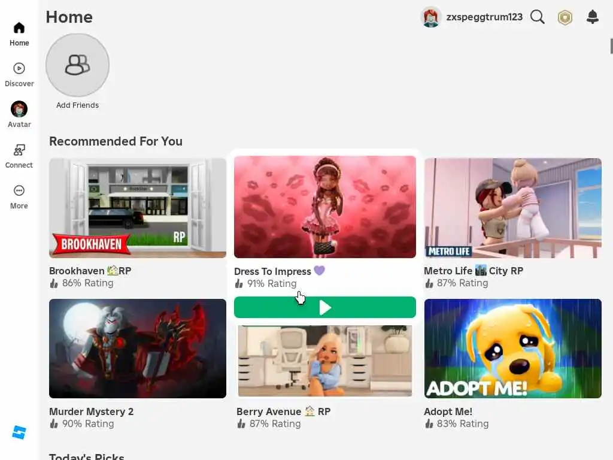Viewport: 613px width, 460px height.
Task: Open the Home icon in sidebar
Action: (x=19, y=28)
